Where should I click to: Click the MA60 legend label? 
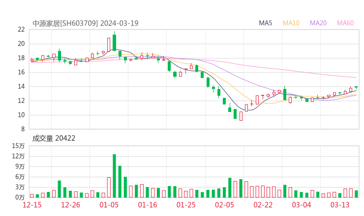(x=345, y=23)
